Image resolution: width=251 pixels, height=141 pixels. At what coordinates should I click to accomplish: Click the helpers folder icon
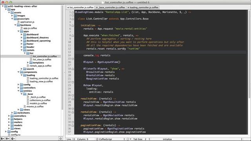[12, 119]
